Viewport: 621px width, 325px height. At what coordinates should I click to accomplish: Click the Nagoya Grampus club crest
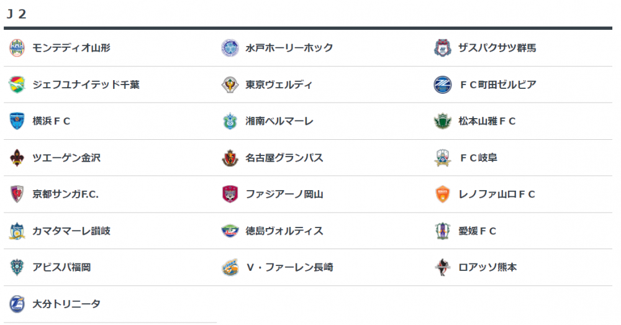(230, 158)
